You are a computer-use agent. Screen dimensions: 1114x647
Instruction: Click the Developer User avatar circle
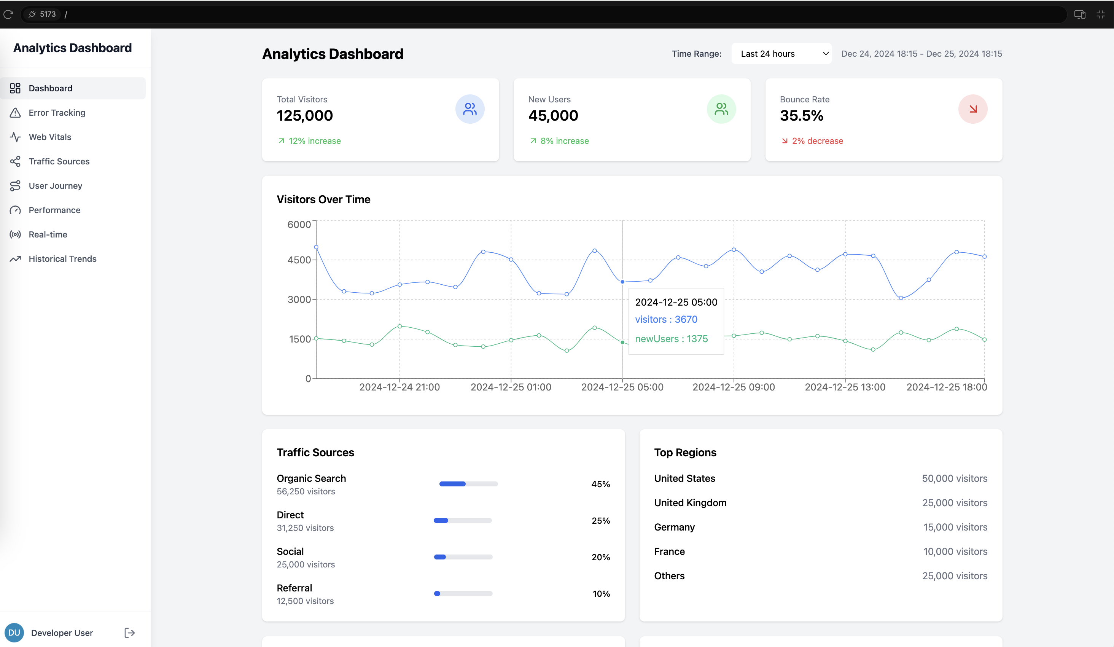tap(14, 633)
